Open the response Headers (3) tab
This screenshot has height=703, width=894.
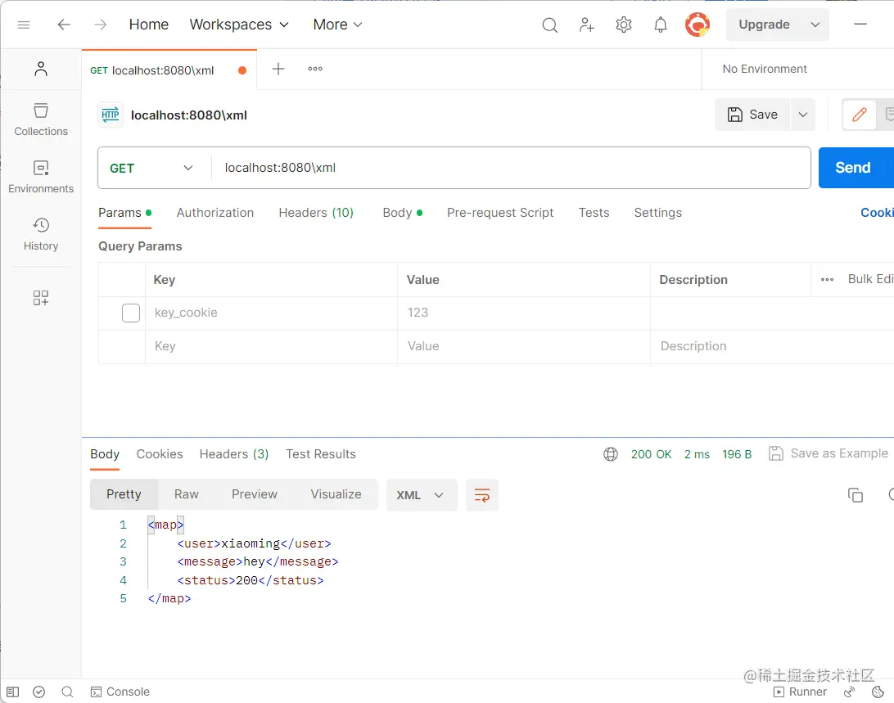point(234,454)
